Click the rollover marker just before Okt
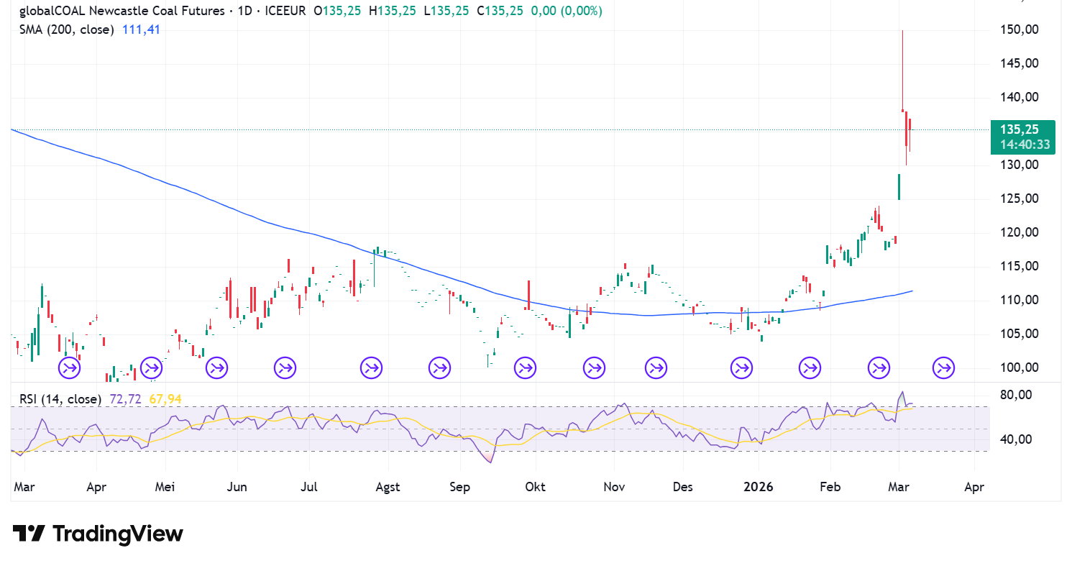 pos(525,369)
